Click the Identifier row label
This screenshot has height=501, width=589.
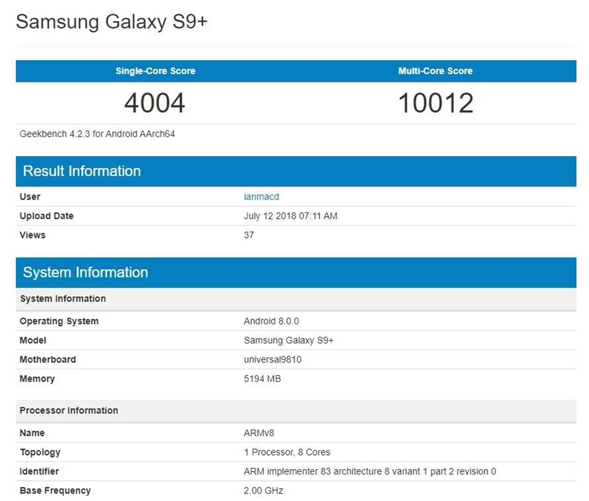[39, 472]
